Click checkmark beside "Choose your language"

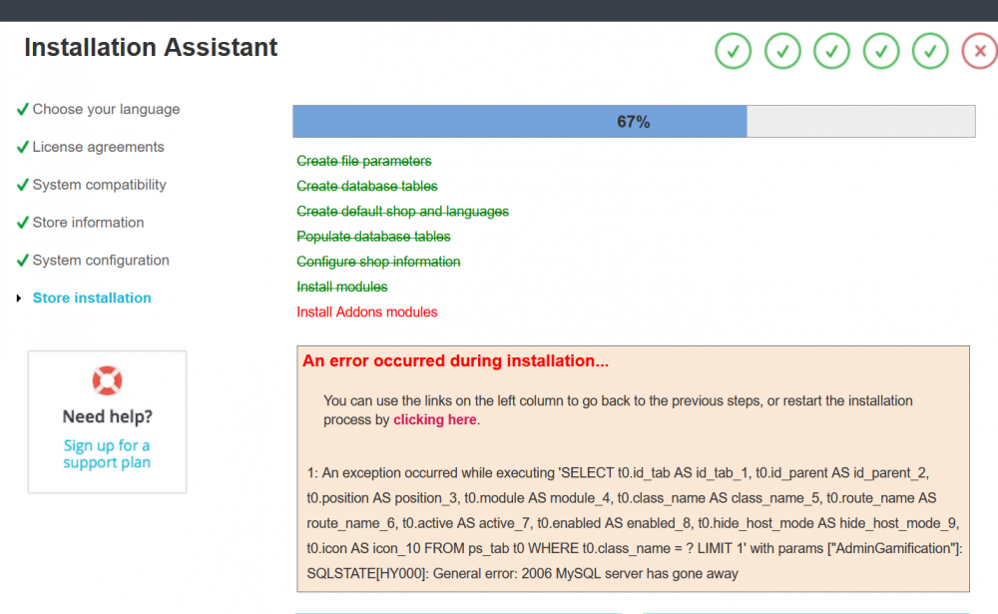tap(22, 108)
